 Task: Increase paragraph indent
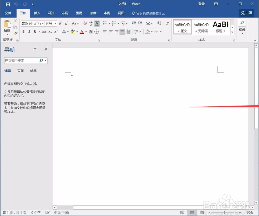(x=140, y=23)
